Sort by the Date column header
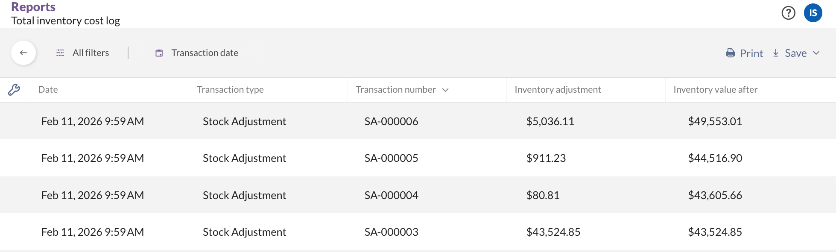 [48, 90]
